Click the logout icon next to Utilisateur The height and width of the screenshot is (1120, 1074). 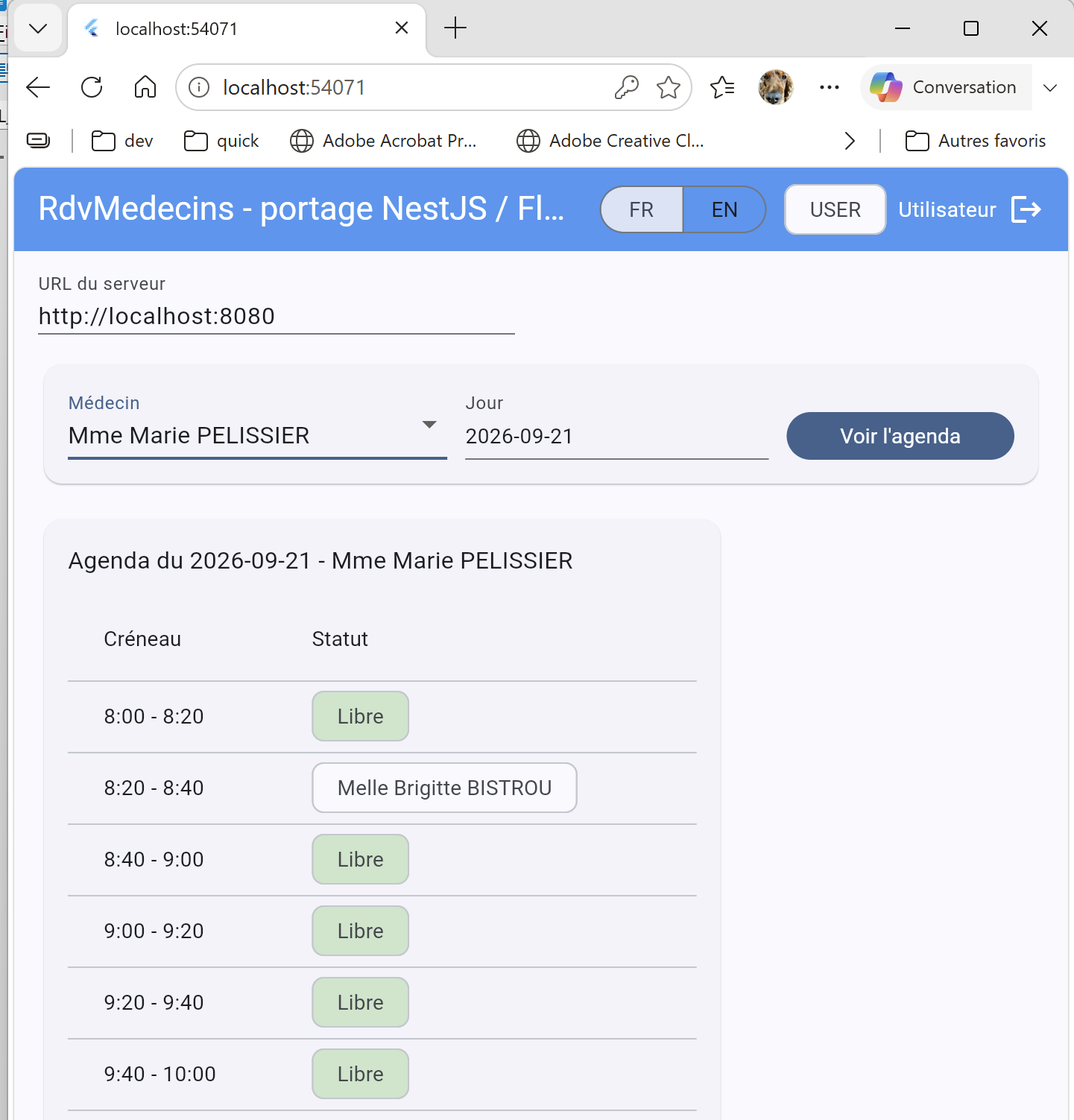coord(1026,209)
